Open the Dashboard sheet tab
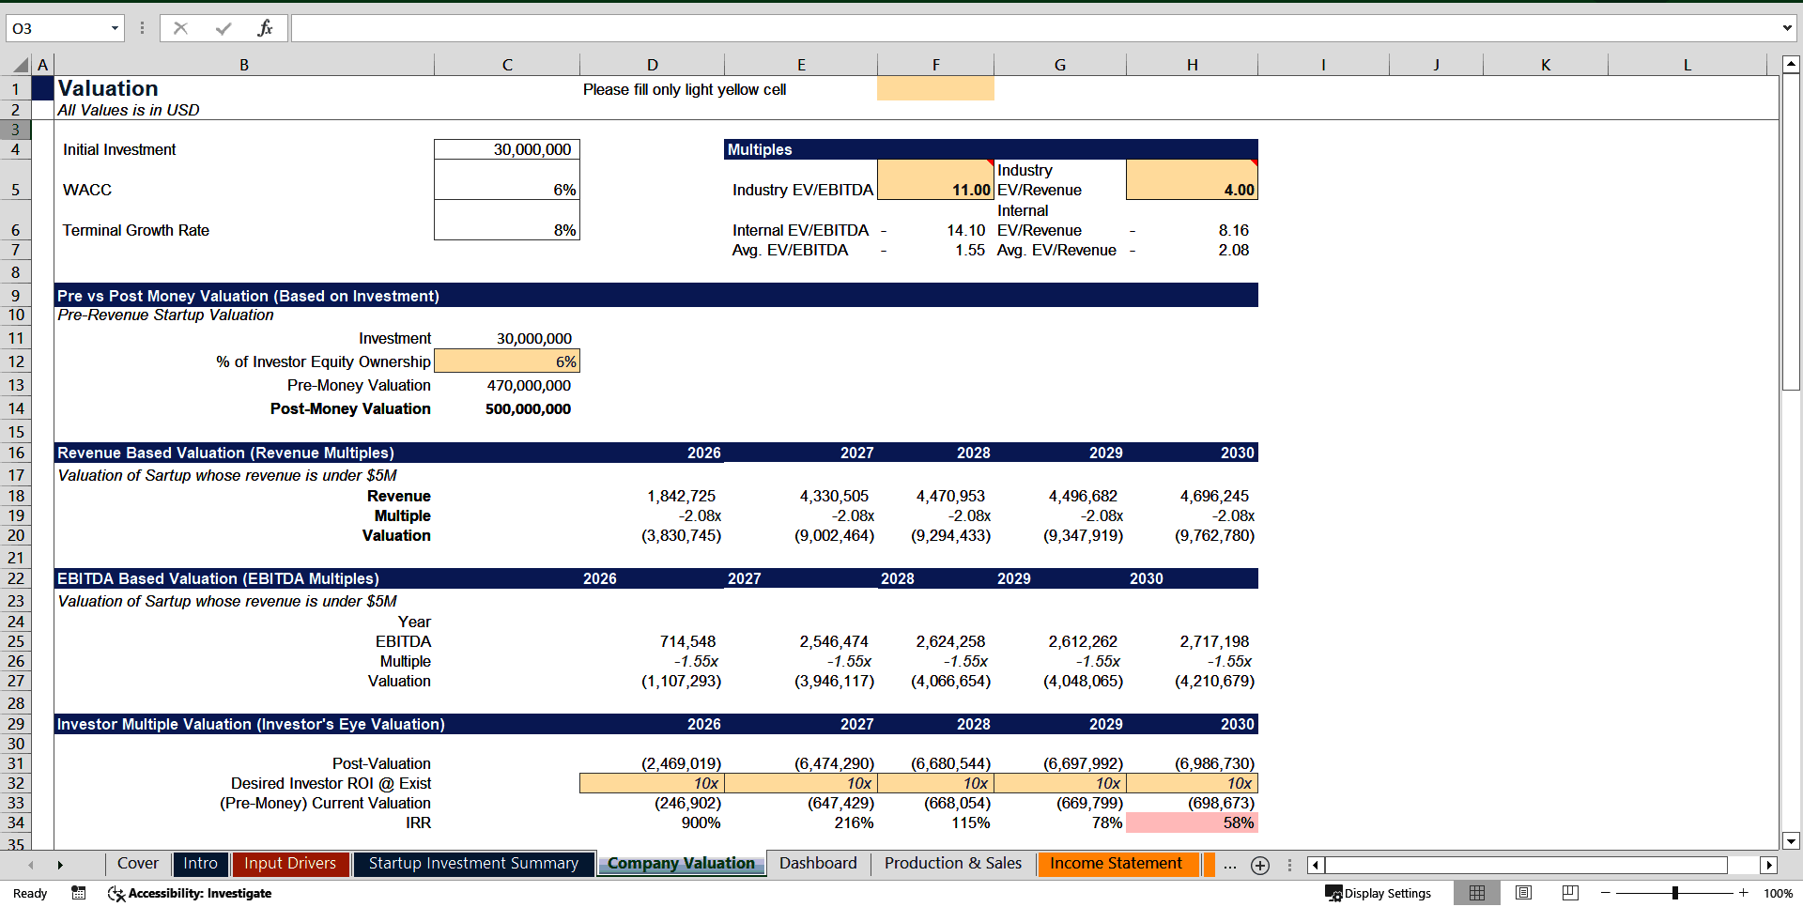This screenshot has height=907, width=1803. 818,864
